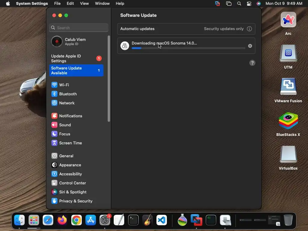308x231 pixels.
Task: Open the File menu
Action: pos(57,4)
